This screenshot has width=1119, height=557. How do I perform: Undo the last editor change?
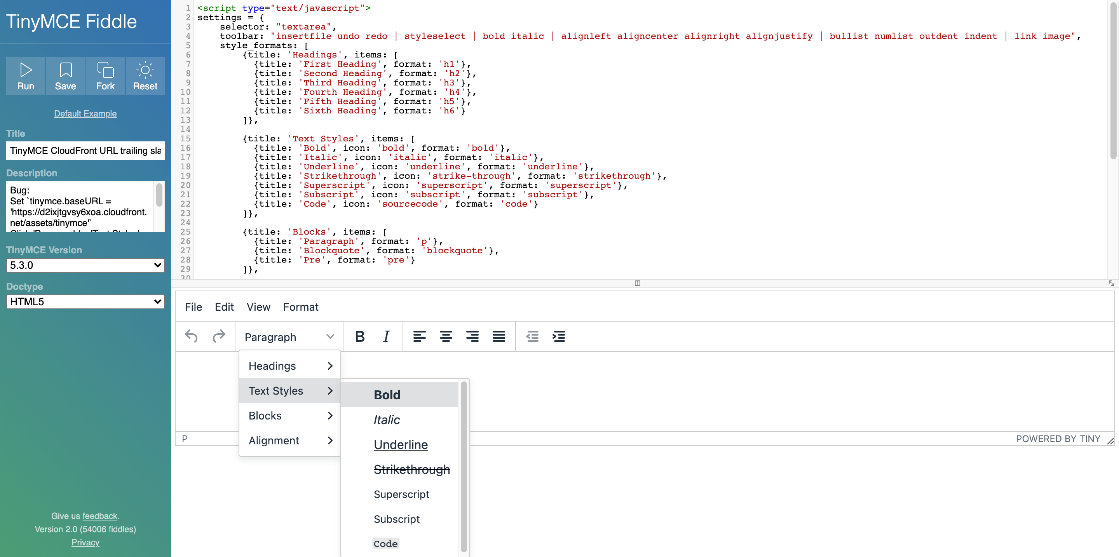click(x=191, y=336)
